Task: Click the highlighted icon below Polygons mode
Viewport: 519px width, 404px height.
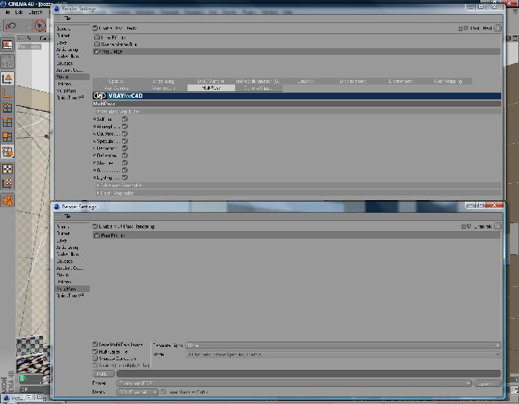Action: (7, 151)
